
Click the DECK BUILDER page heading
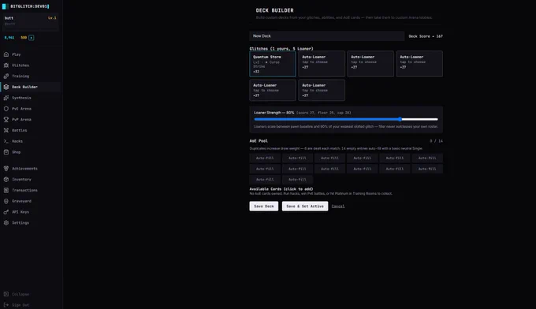coord(275,10)
